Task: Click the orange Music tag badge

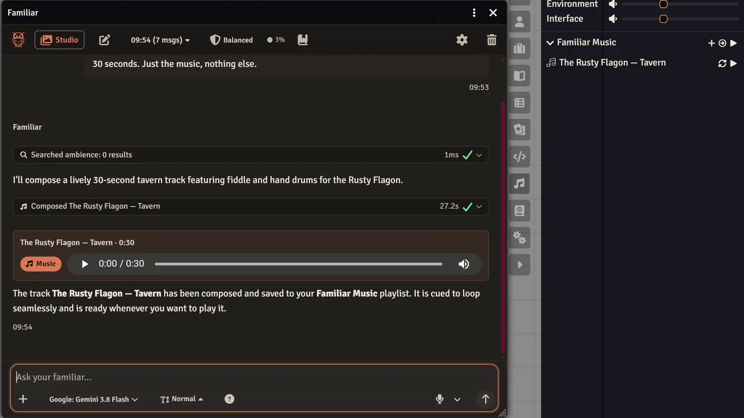Action: pos(41,264)
